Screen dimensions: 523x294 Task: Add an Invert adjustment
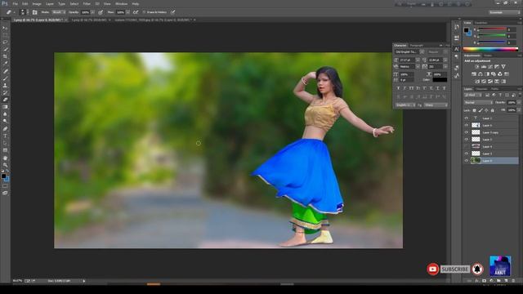477,82
